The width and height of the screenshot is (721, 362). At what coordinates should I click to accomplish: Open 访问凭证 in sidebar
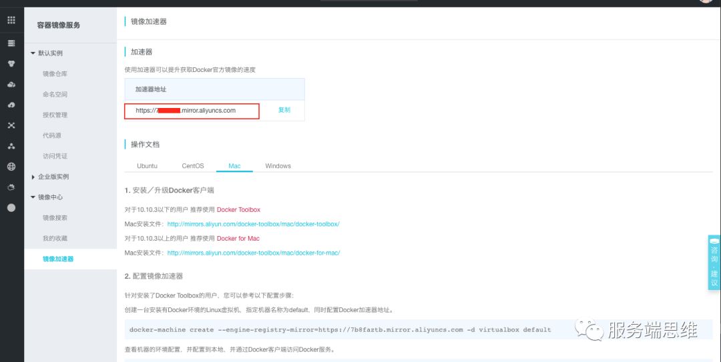pos(55,156)
